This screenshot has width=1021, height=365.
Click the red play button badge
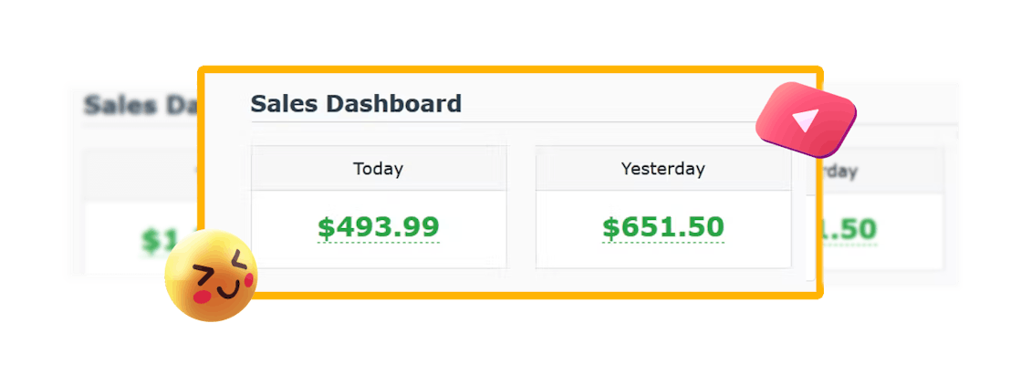coord(806,120)
